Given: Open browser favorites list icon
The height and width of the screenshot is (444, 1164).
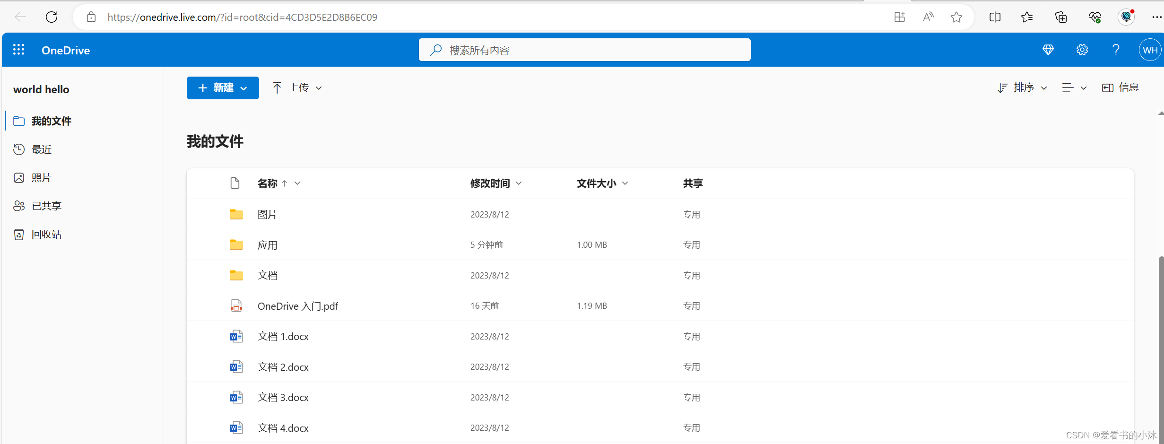Looking at the screenshot, I should (x=1027, y=17).
